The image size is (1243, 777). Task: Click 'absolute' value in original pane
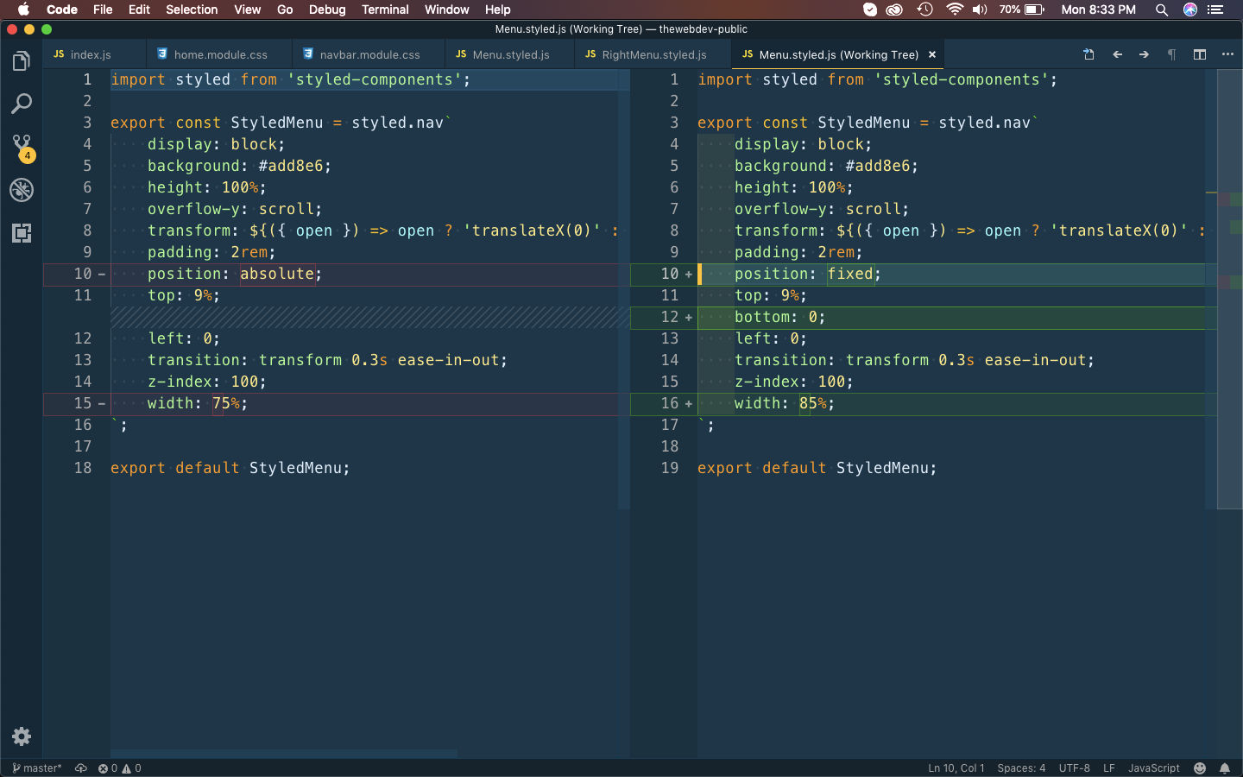tap(277, 274)
